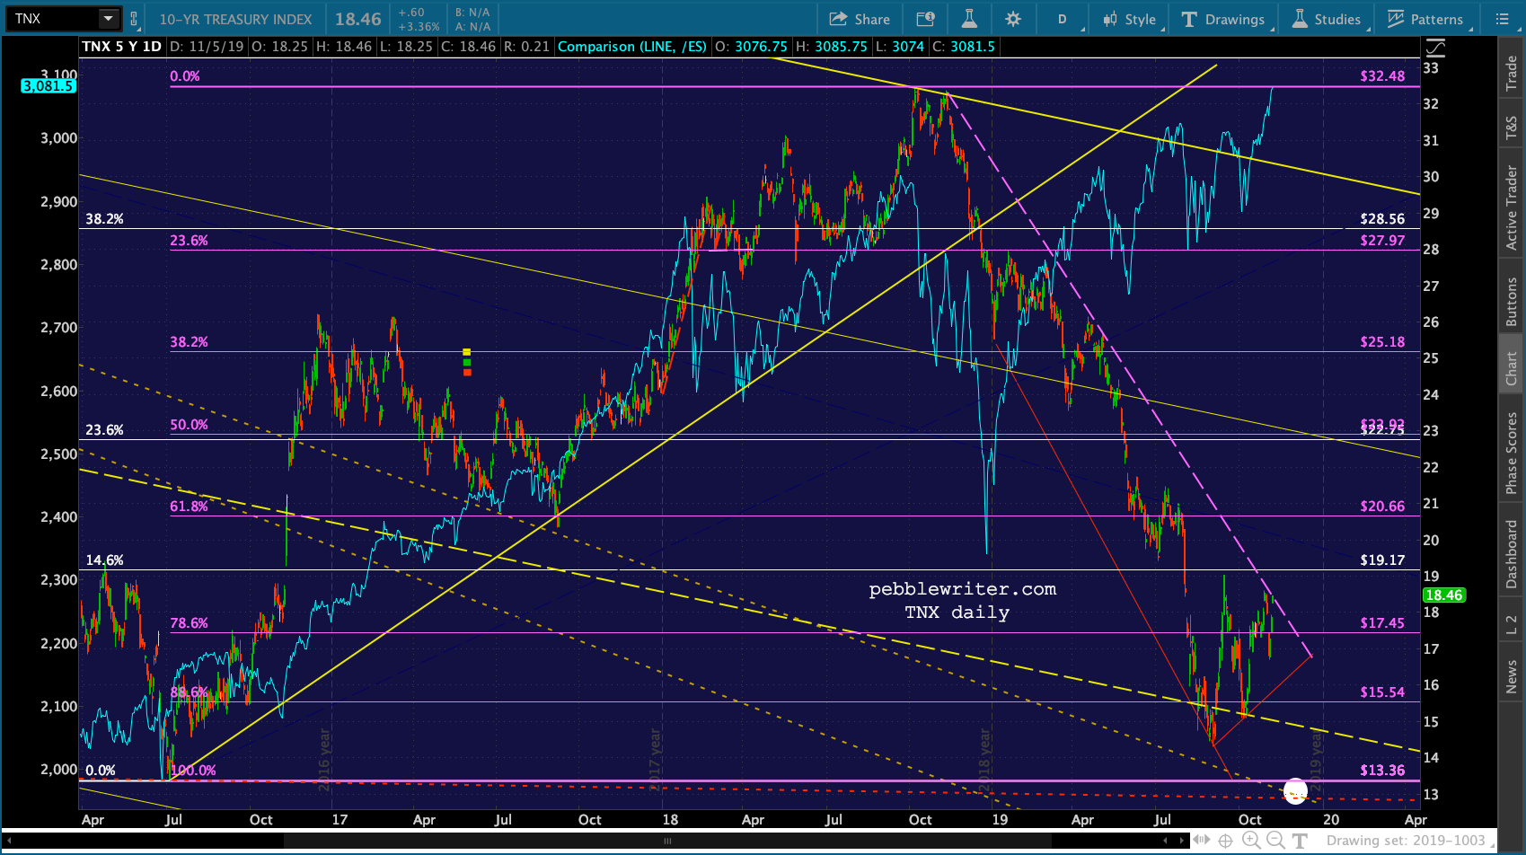Open chart settings gear icon

click(x=1013, y=19)
